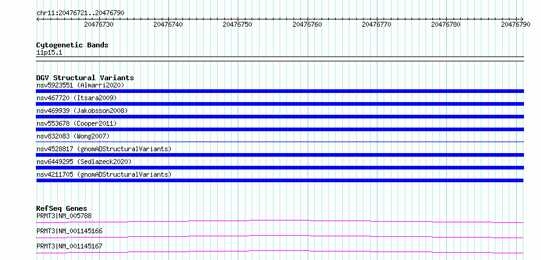The image size is (541, 260).
Task: Click the chr11:20476721..20476790 region label
Action: (x=80, y=13)
